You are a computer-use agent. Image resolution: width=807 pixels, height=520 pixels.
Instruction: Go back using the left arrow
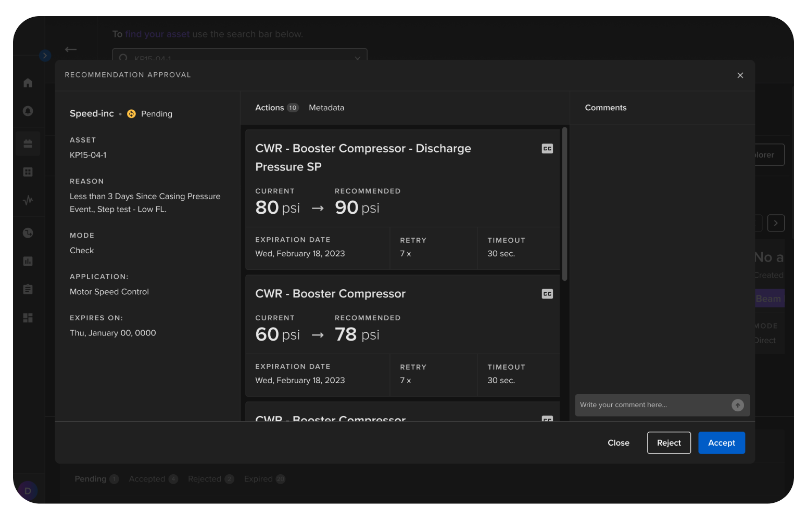coord(71,49)
